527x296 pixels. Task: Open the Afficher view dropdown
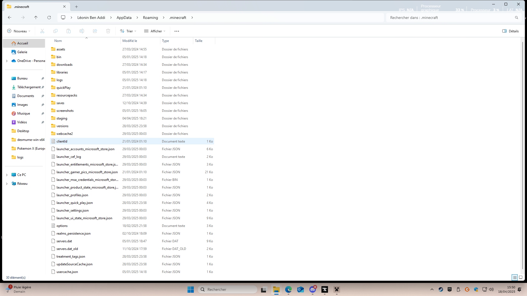point(155,31)
